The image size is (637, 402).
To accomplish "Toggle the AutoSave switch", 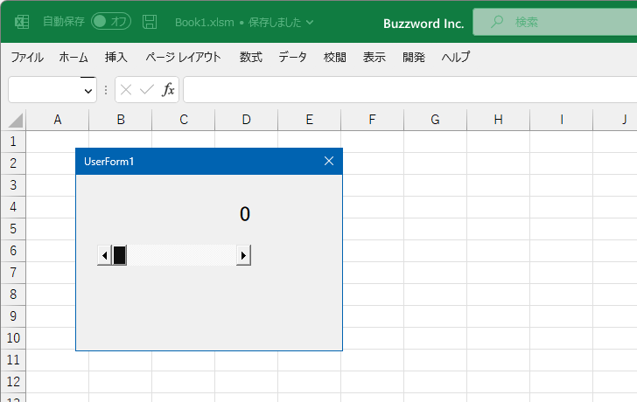I will click(111, 22).
